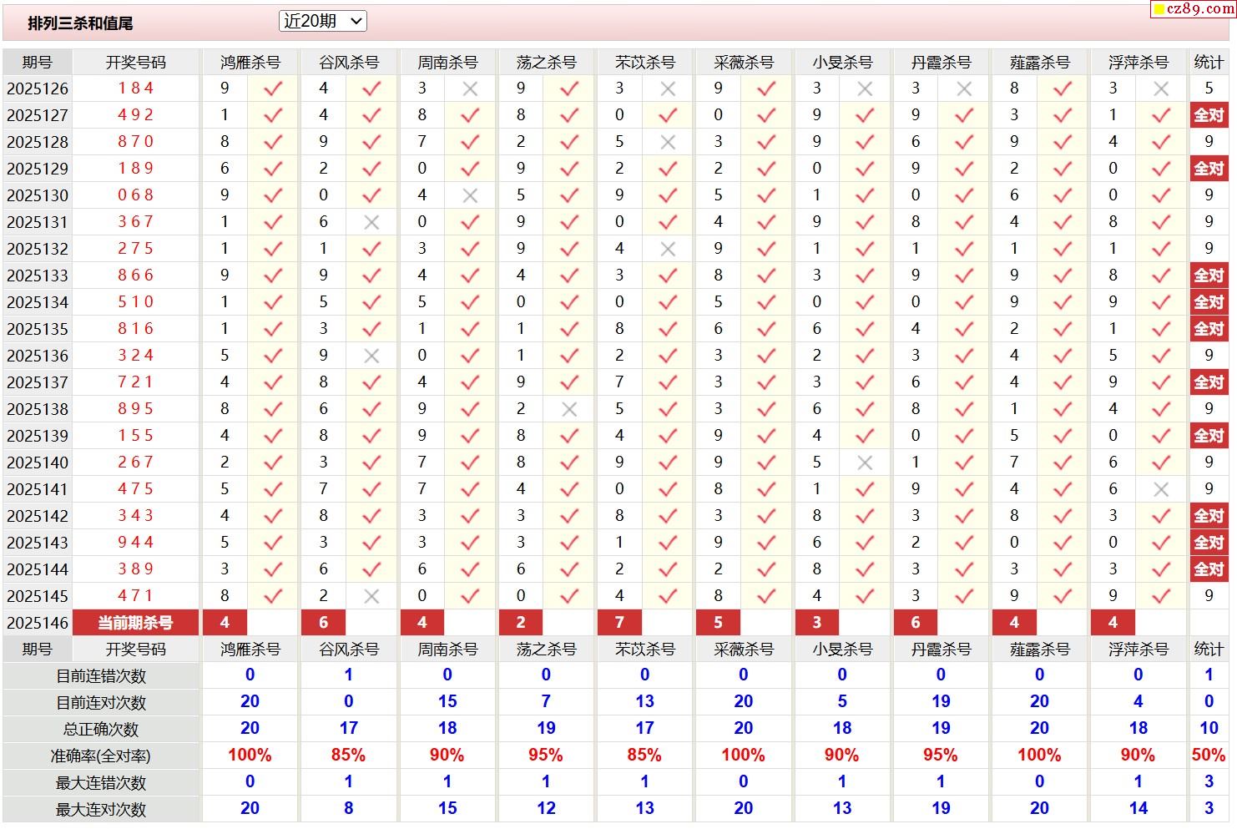1237x829 pixels.
Task: Click the 最大连对次数 value 12 under 荡之杀号
Action: (x=546, y=809)
